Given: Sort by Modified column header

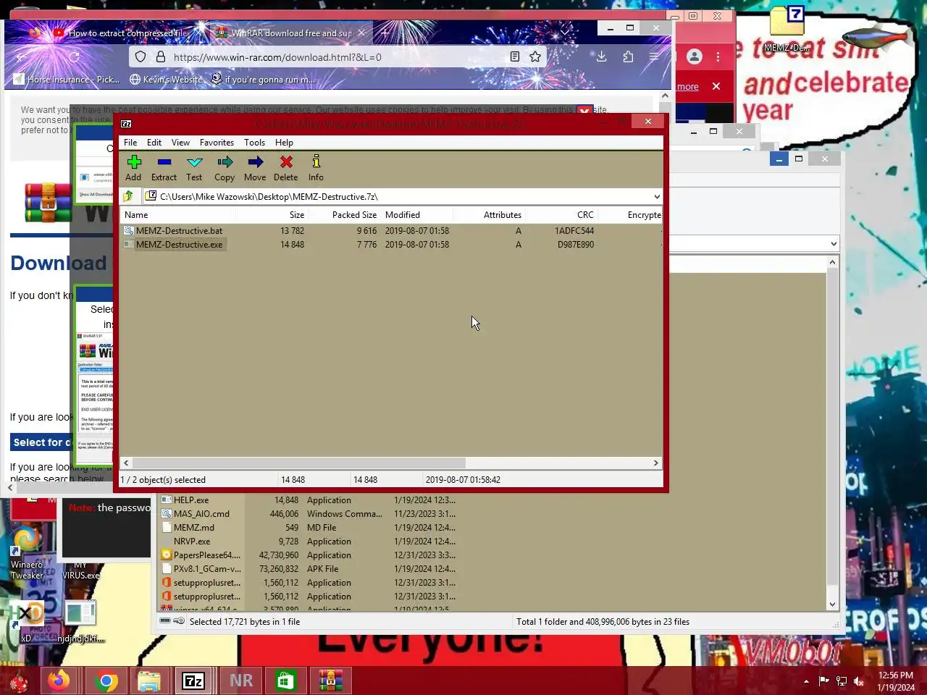Looking at the screenshot, I should (x=416, y=215).
